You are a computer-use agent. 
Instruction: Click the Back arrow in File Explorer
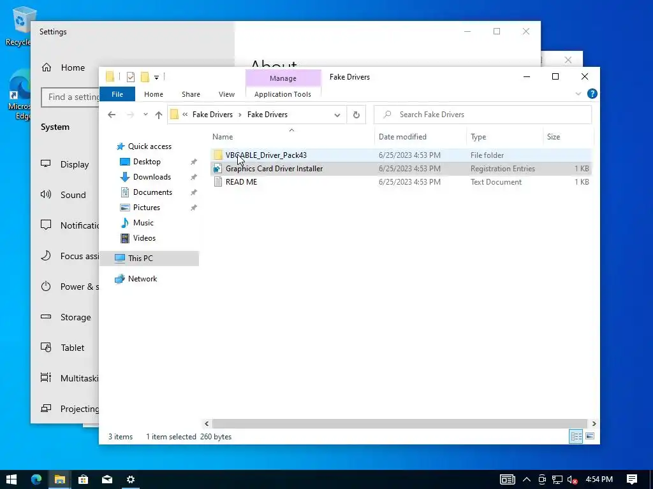(112, 115)
